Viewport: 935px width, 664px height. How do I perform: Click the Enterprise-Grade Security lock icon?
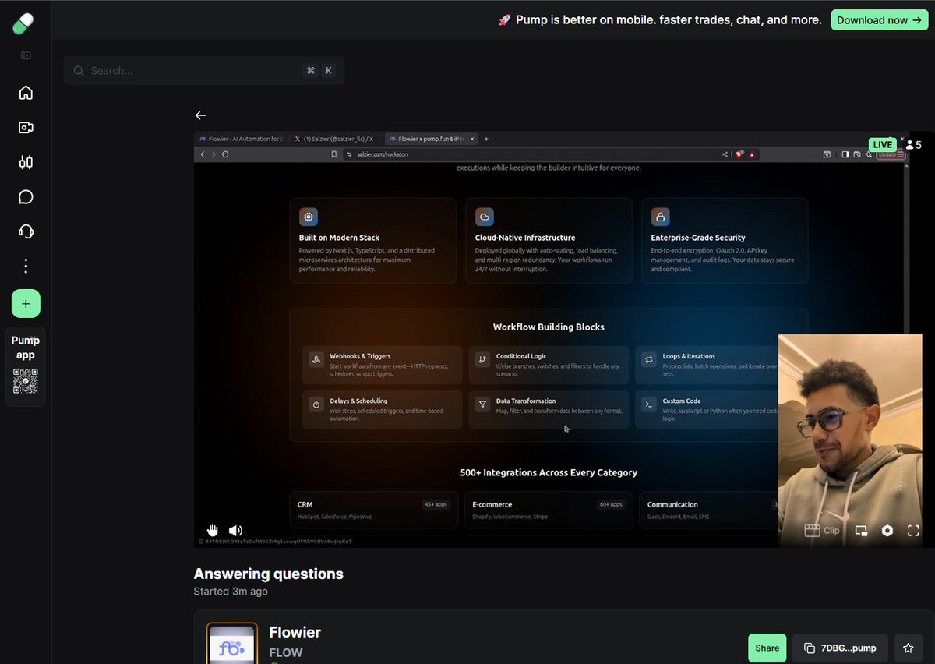coord(661,217)
